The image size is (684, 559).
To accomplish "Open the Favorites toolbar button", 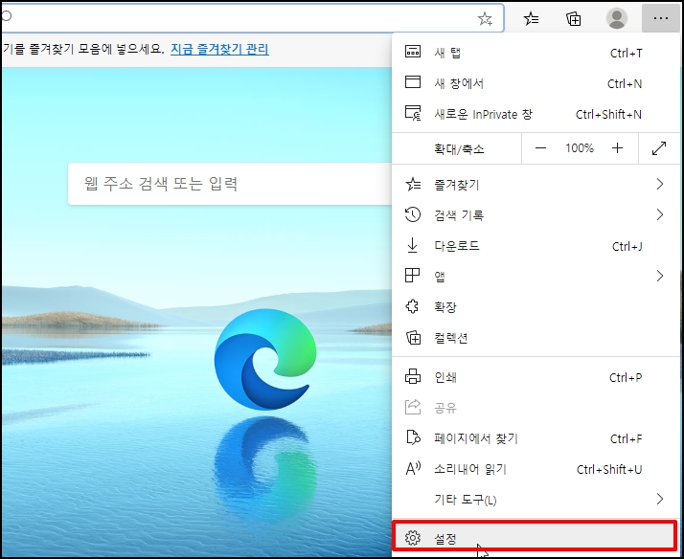I will 531,19.
